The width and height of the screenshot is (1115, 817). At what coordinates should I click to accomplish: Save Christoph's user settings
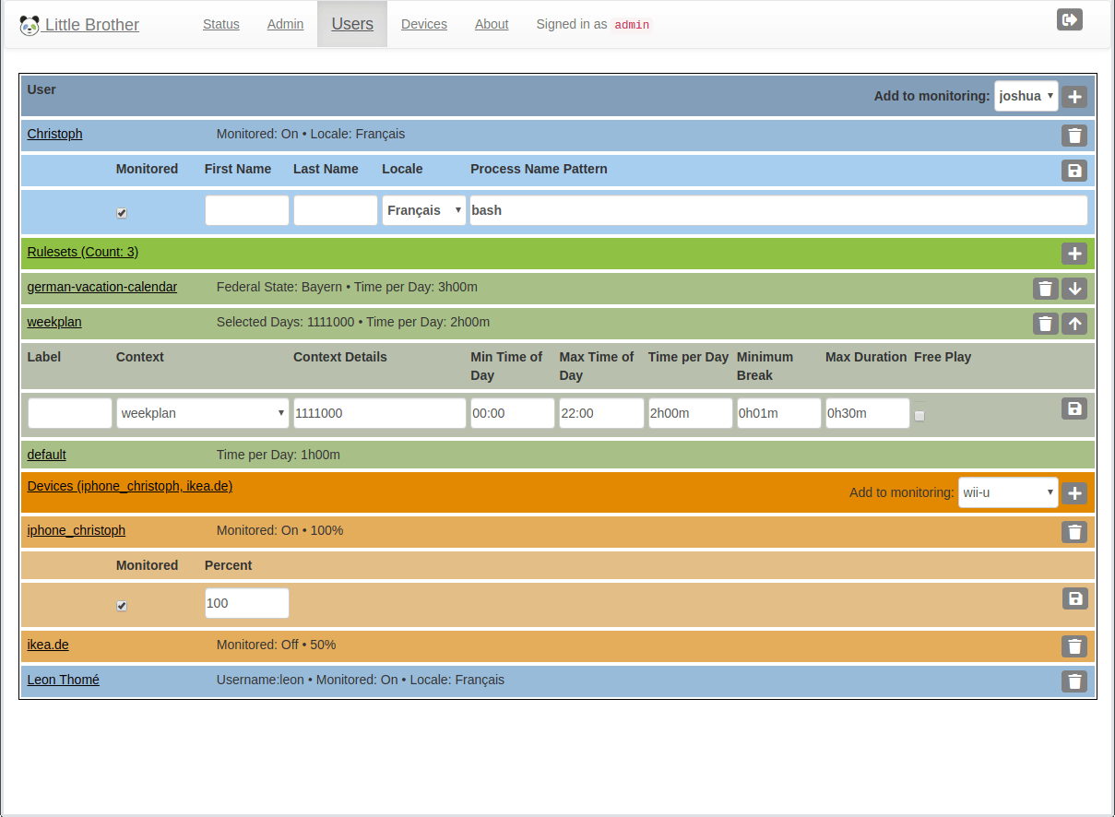point(1073,171)
